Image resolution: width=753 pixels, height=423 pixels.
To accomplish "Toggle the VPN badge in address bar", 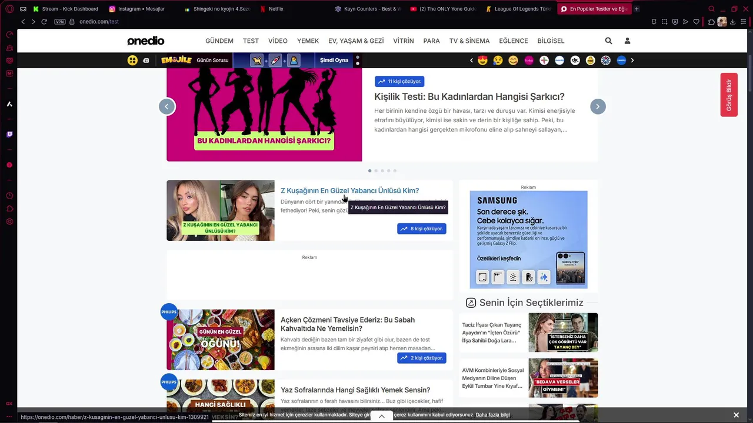I will tap(59, 22).
